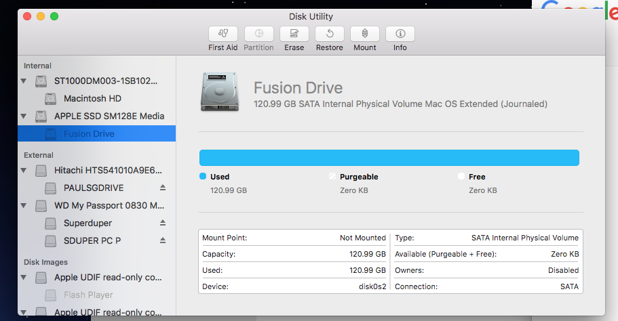Click the Not Mounted mount point value

pyautogui.click(x=363, y=238)
